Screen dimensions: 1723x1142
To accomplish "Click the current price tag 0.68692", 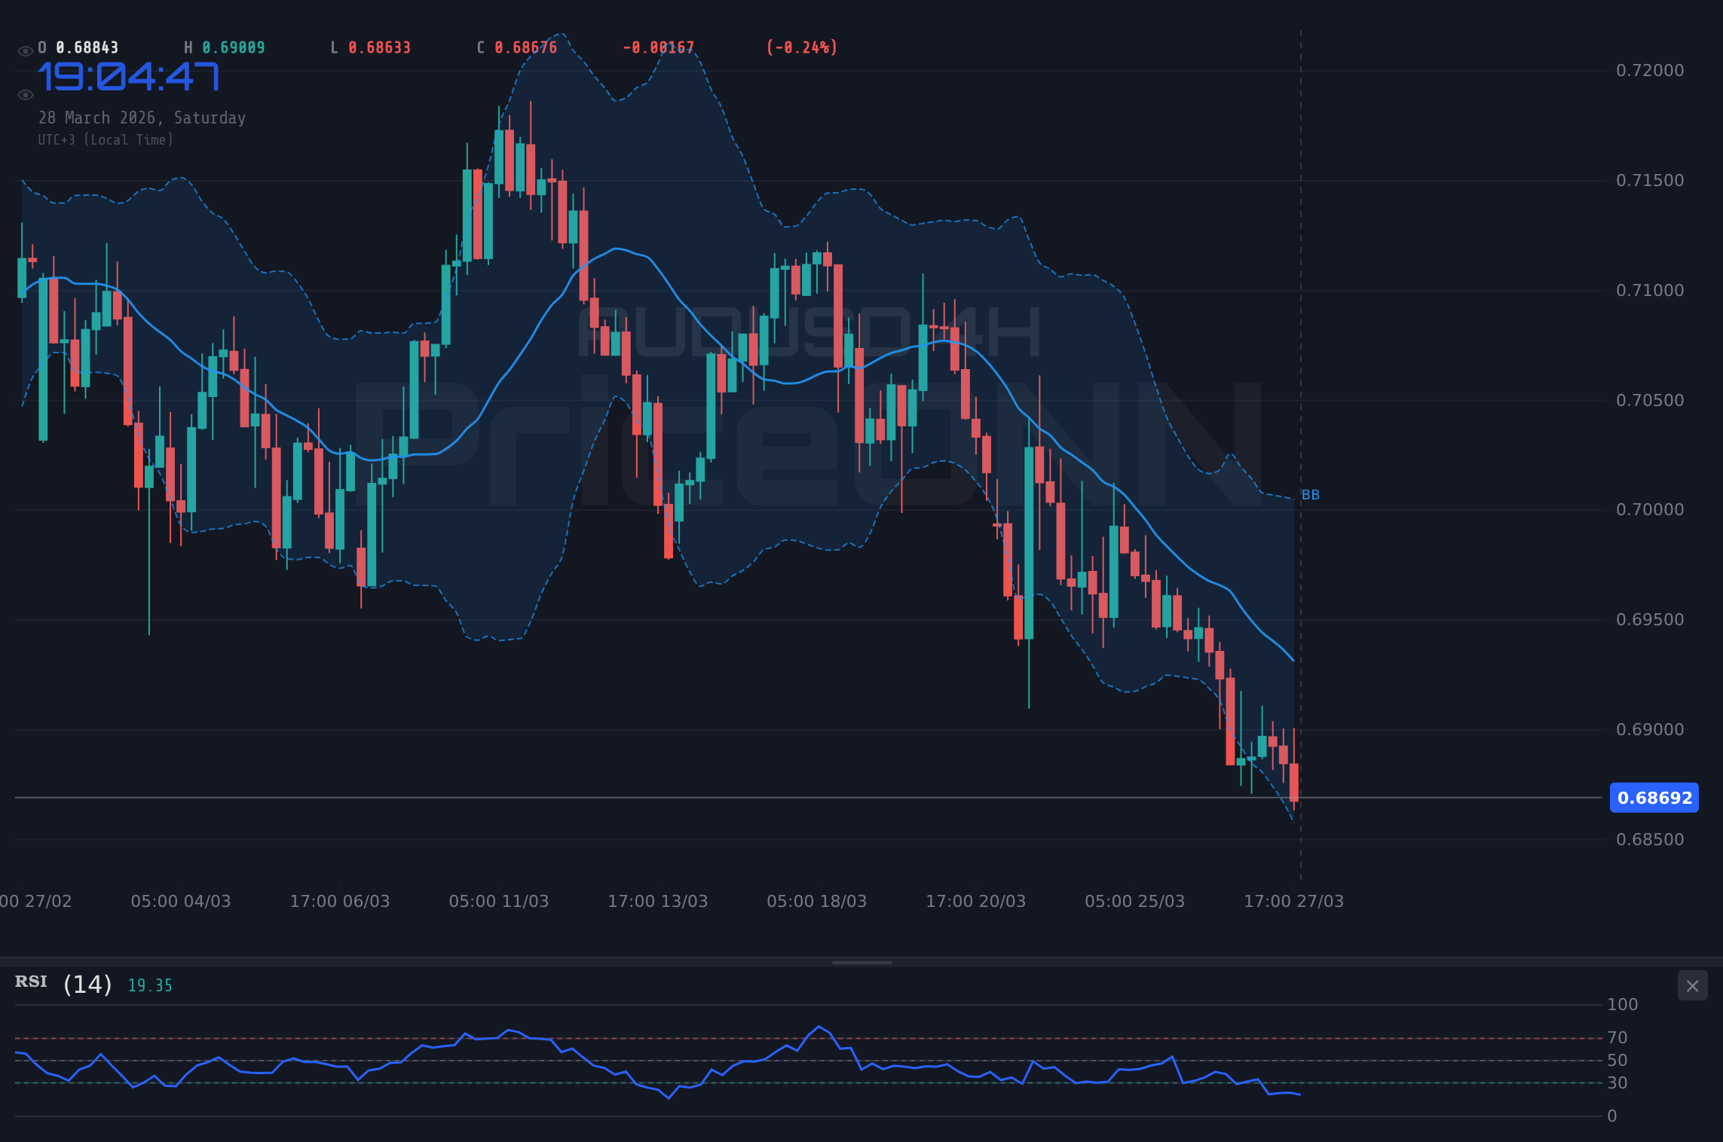I will click(x=1654, y=798).
